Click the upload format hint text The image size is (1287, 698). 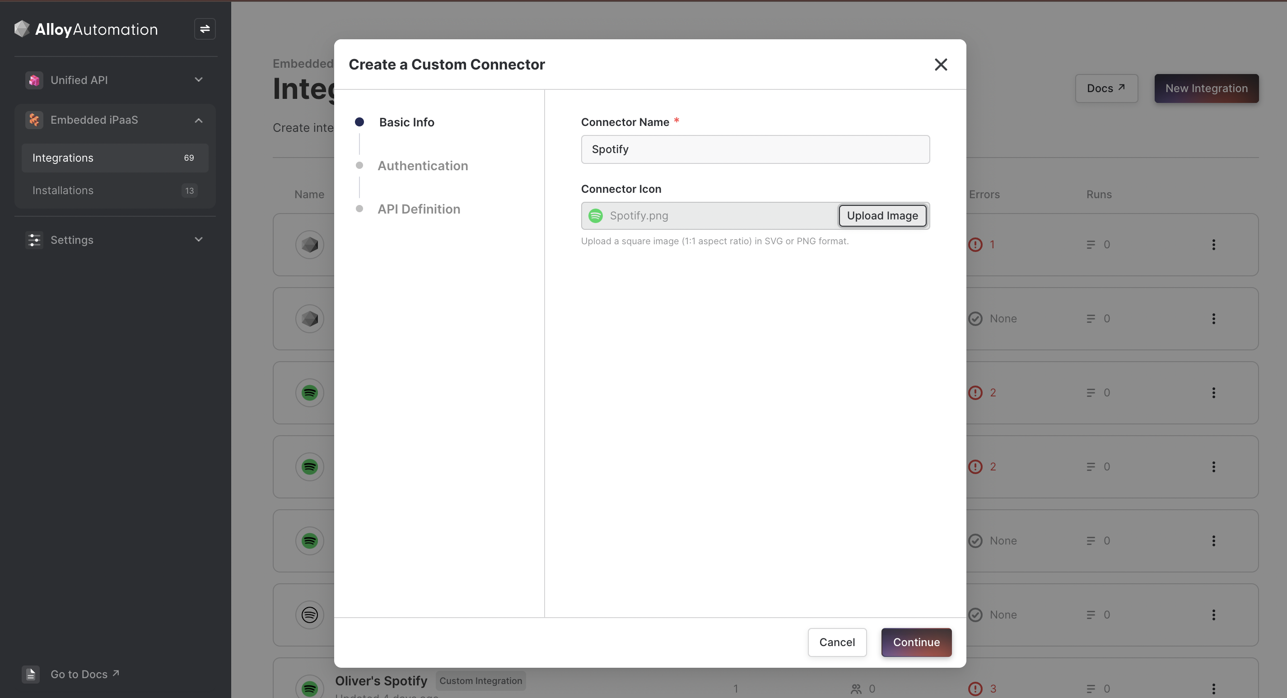point(714,242)
